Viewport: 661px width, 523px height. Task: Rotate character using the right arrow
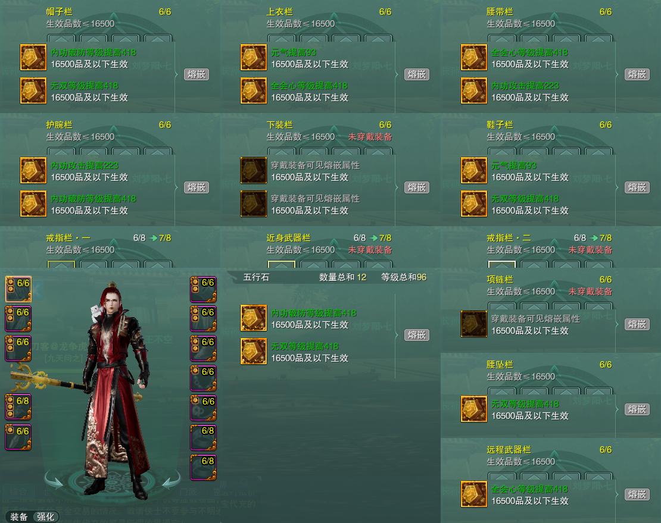click(172, 480)
